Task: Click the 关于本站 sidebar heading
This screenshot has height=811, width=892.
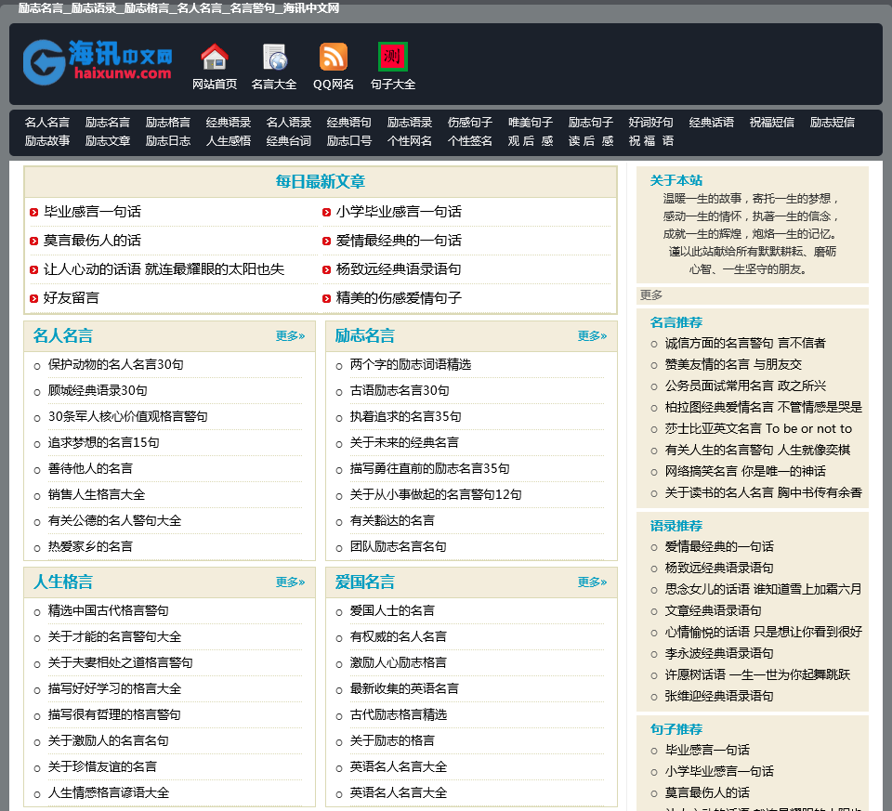Action: click(676, 180)
